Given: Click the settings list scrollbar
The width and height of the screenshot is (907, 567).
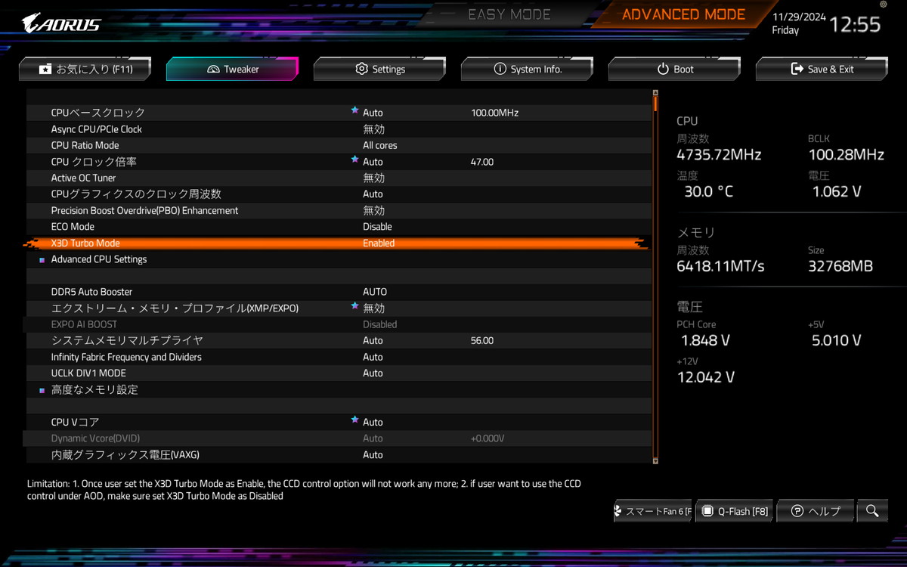Looking at the screenshot, I should pos(655,276).
